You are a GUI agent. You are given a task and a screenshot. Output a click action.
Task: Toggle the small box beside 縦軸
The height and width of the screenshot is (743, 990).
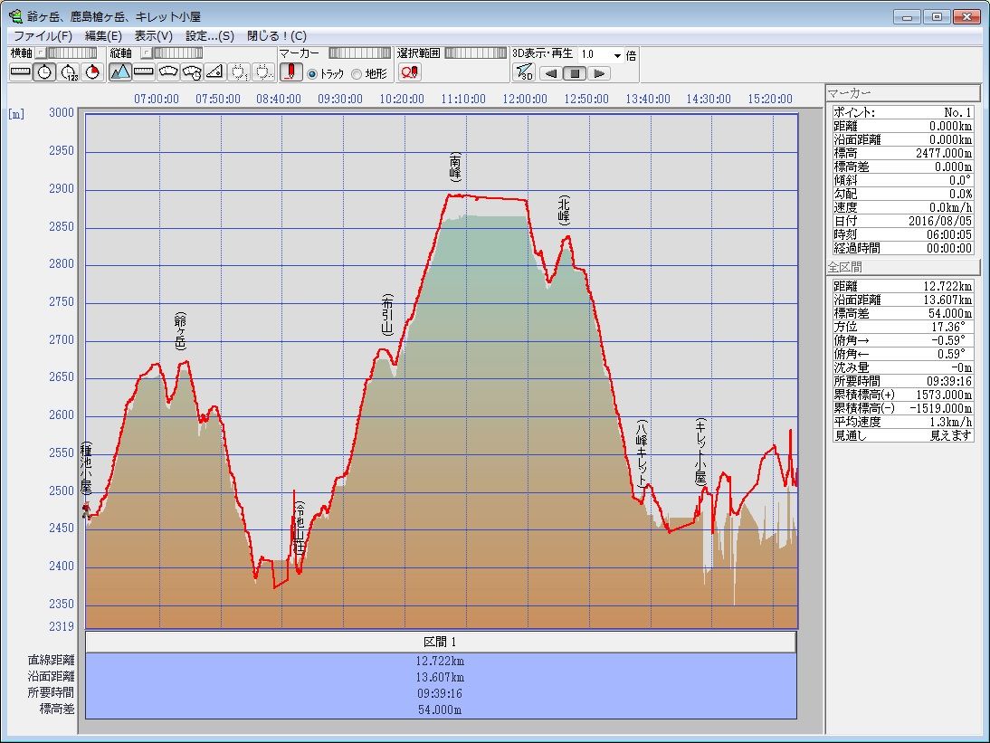[147, 53]
